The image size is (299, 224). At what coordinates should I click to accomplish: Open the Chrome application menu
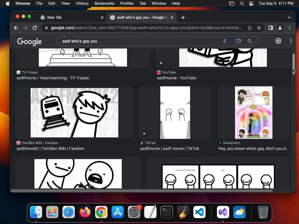[23, 3]
